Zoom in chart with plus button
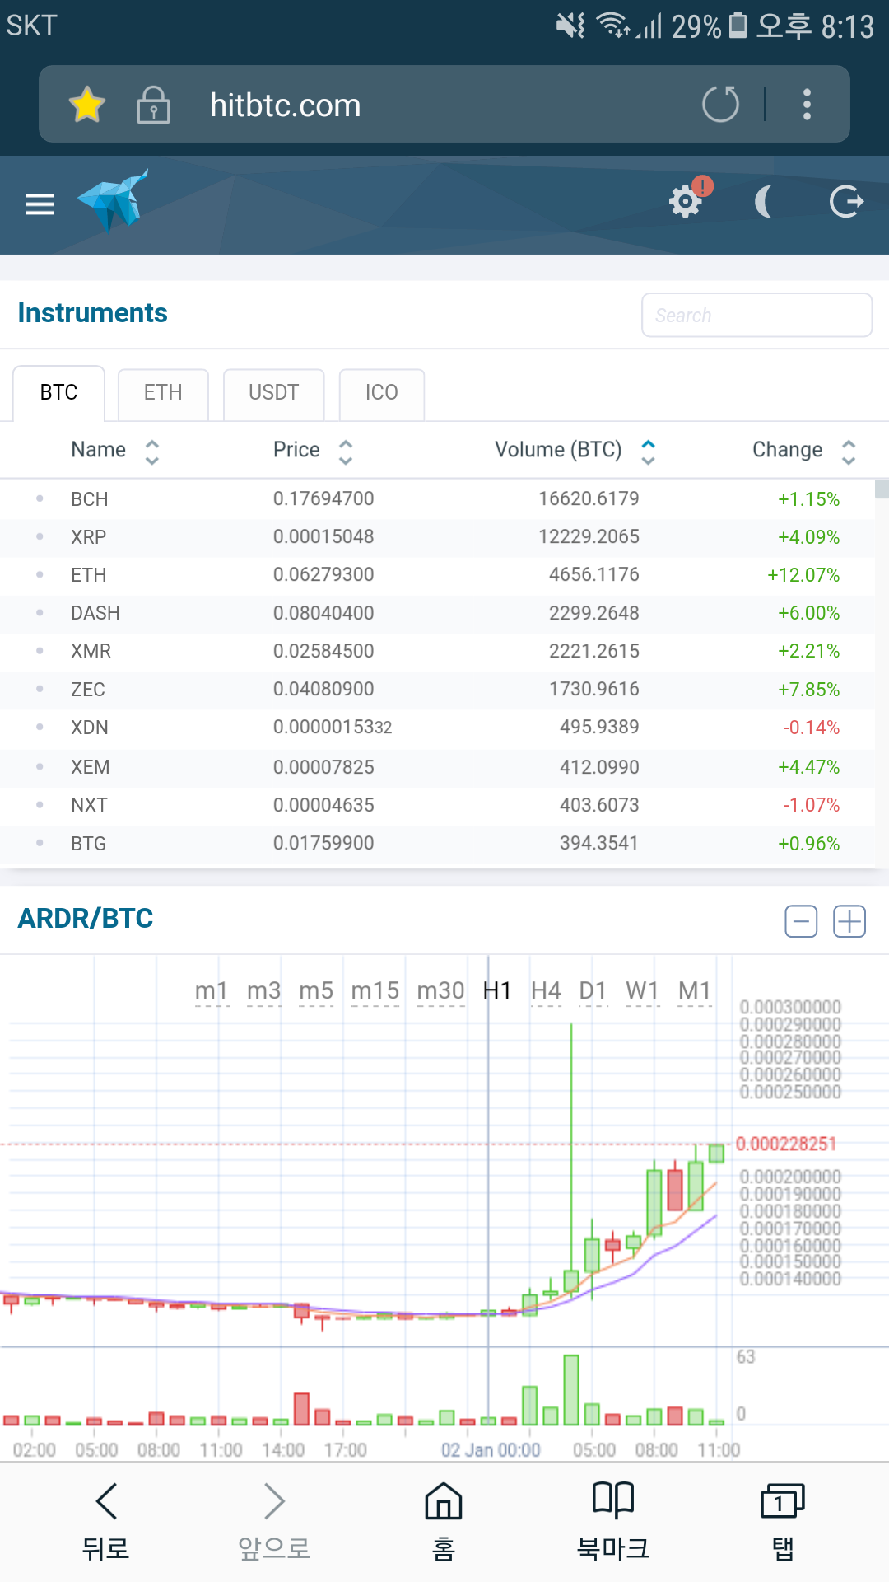Screen dimensions: 889x1582 pos(849,921)
